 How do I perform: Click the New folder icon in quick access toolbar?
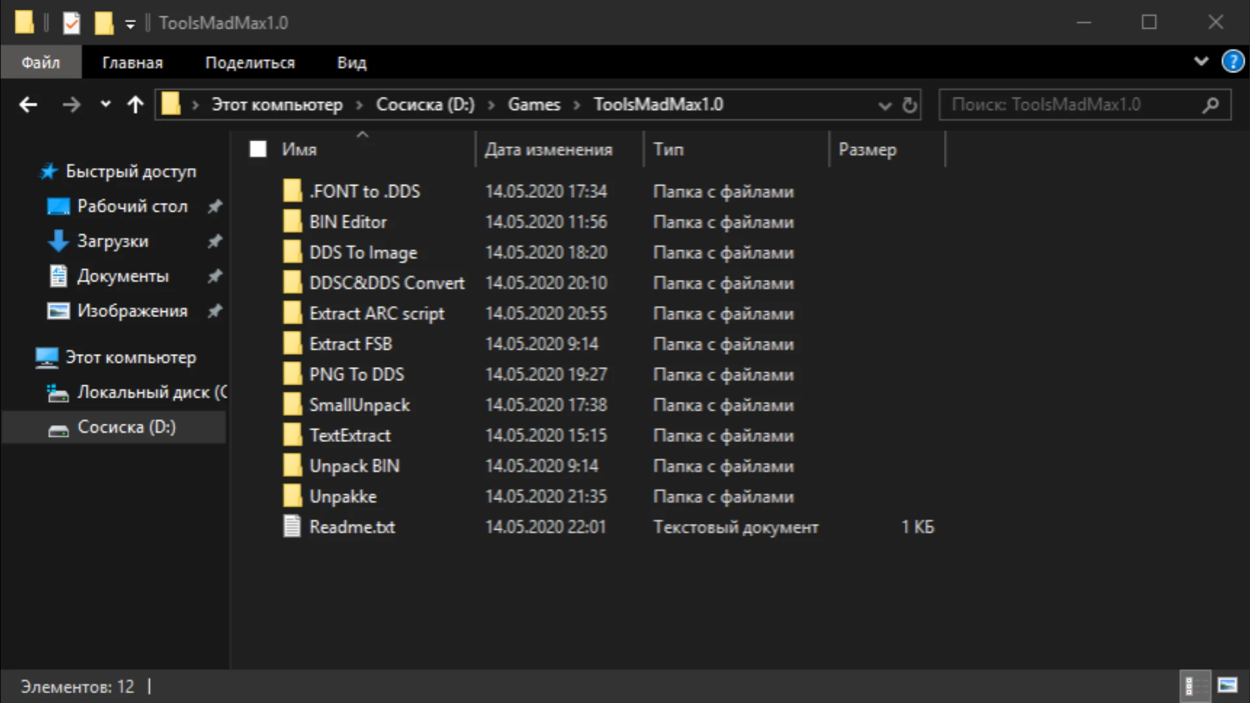tap(104, 22)
